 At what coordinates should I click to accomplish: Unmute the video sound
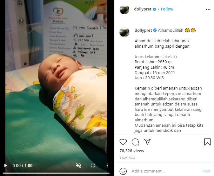[78, 166]
